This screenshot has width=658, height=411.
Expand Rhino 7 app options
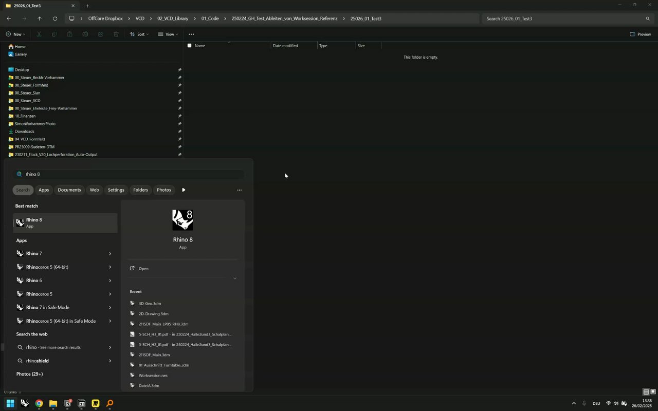(x=110, y=253)
